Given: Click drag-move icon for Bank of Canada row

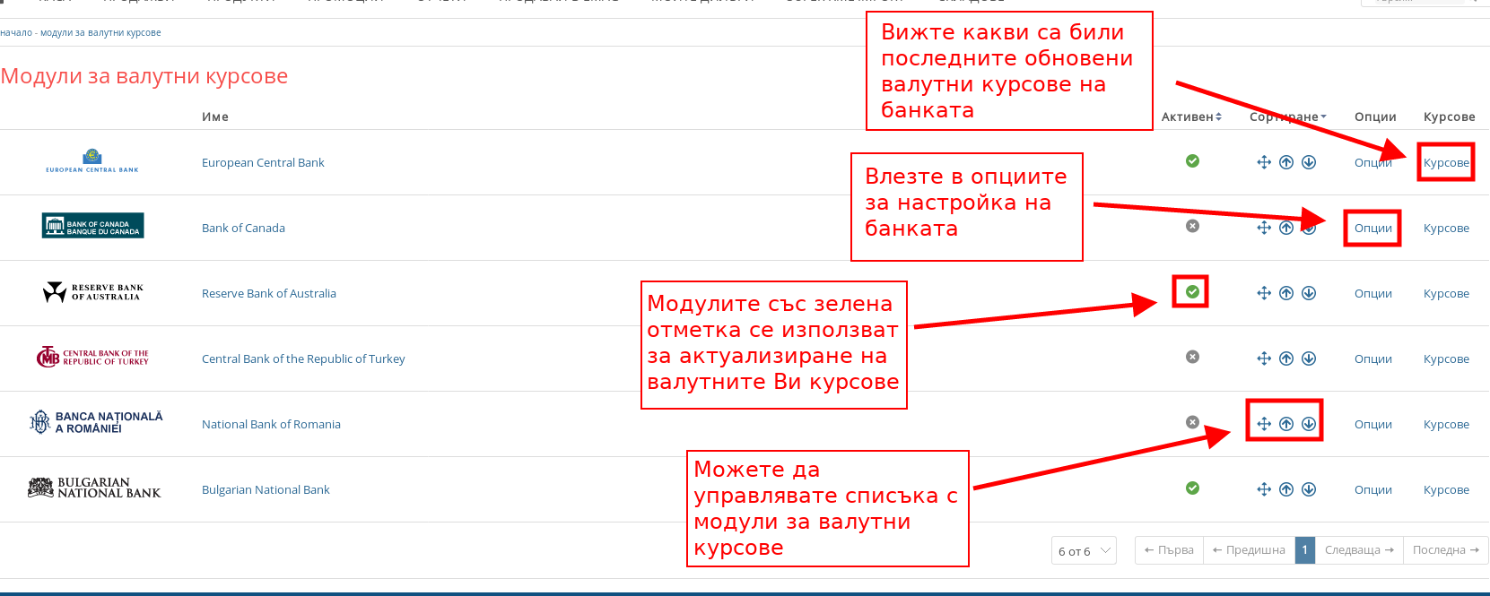Looking at the screenshot, I should pyautogui.click(x=1264, y=228).
